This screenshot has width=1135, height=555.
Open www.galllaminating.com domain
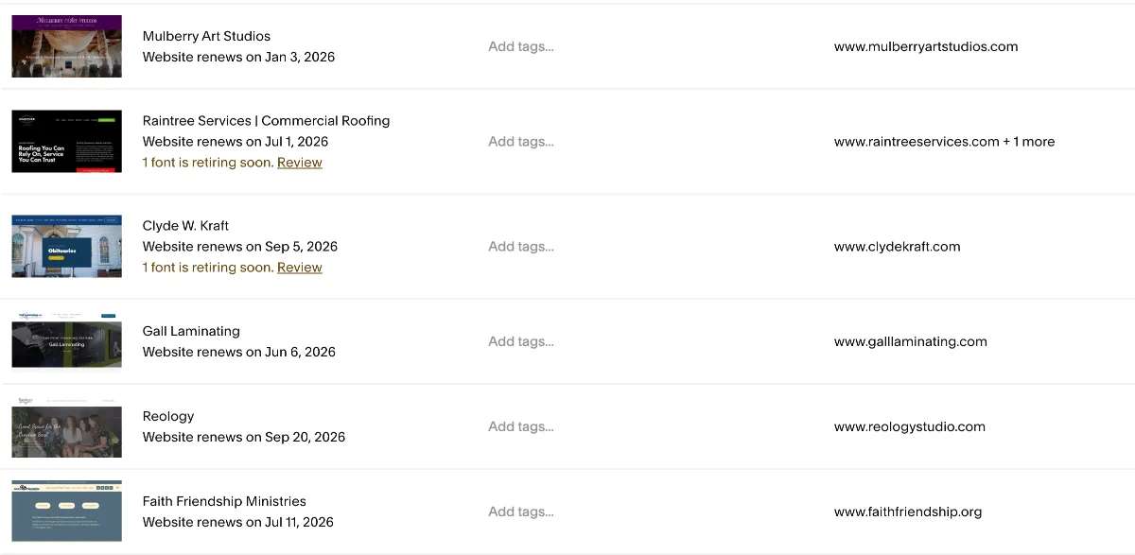click(910, 341)
